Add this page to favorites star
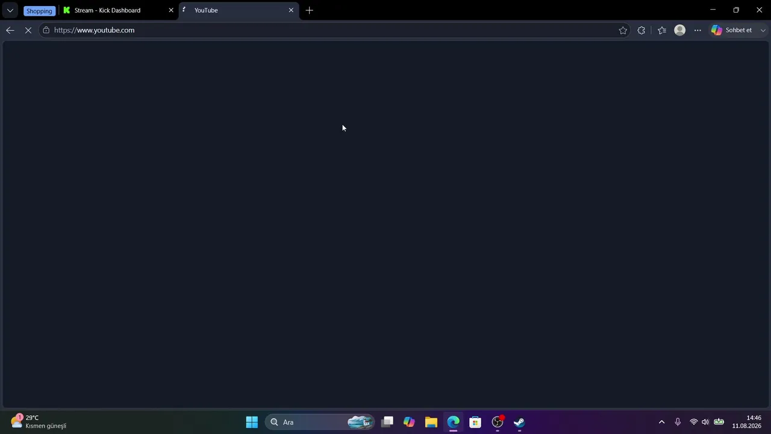Screen dimensions: 771x434 (x=623, y=30)
